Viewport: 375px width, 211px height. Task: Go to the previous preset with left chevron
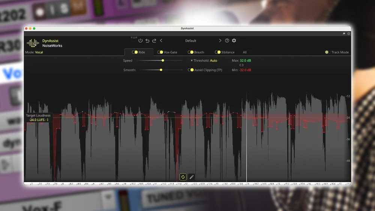(x=161, y=41)
